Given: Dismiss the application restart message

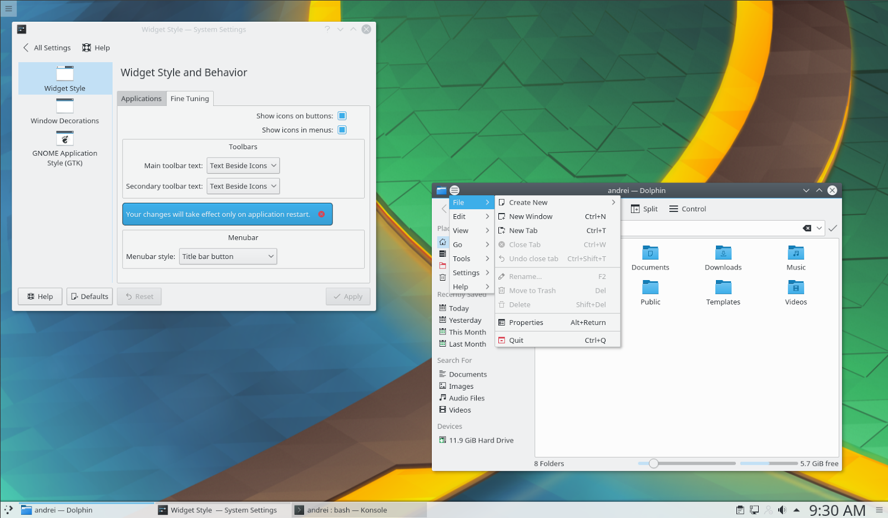Looking at the screenshot, I should click(x=321, y=214).
